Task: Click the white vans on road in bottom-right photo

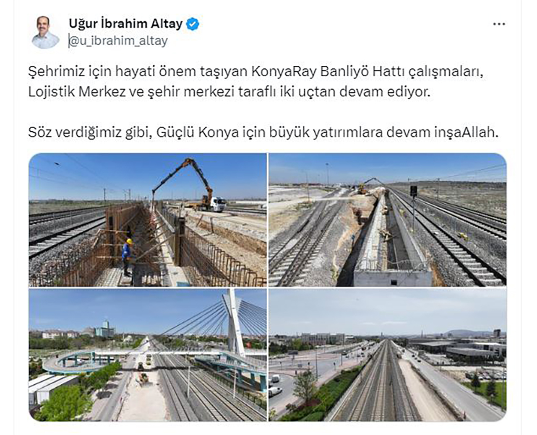Action: [x=275, y=386]
